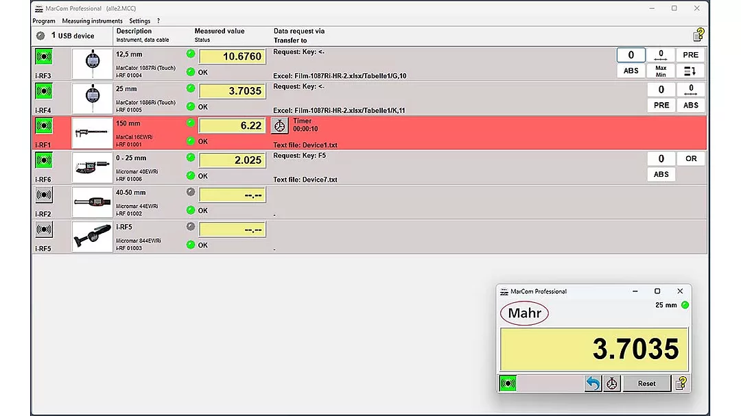Click the text 'Text file: Device1.txt'
Screen dimensions: 741x416
point(305,145)
